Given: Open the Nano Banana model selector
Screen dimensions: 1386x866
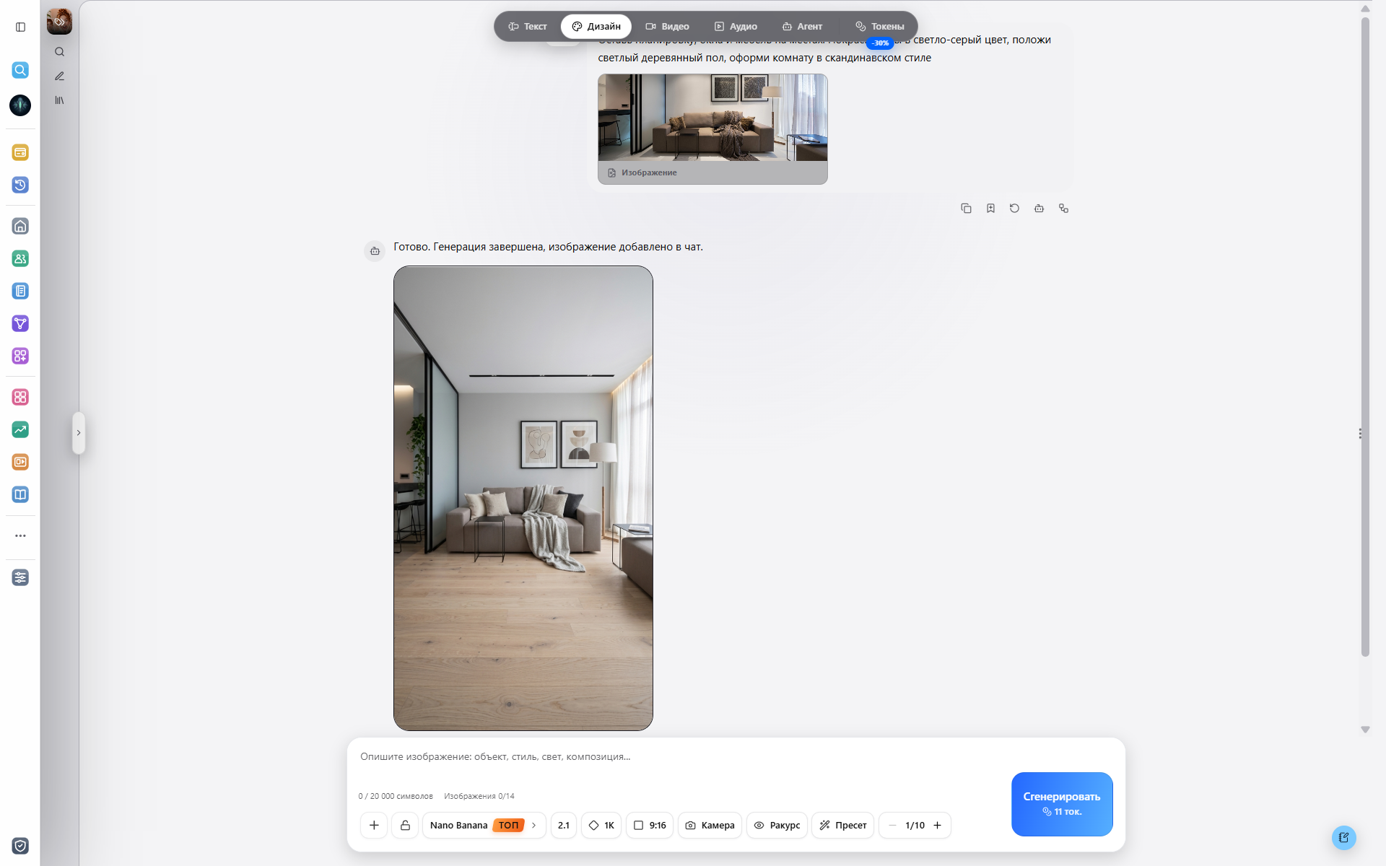Looking at the screenshot, I should pos(484,825).
